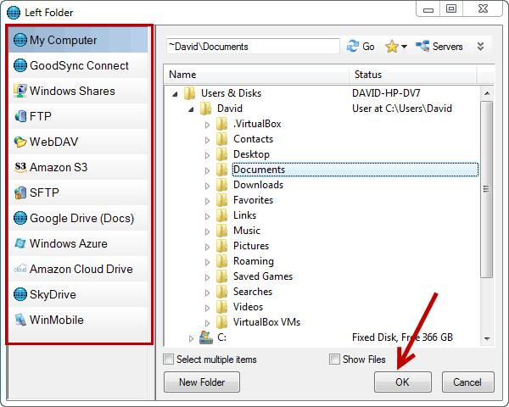Collapse the Users & Disks node
The height and width of the screenshot is (407, 509).
coord(176,94)
